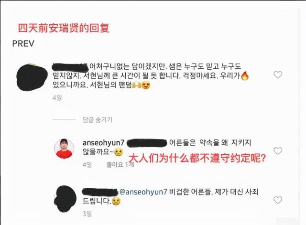This screenshot has height=225, width=306.
Task: Open anseohyun7's profile picture
Action: (64, 149)
